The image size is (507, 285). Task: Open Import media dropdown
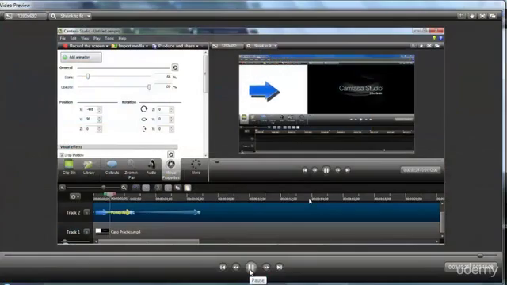click(130, 46)
